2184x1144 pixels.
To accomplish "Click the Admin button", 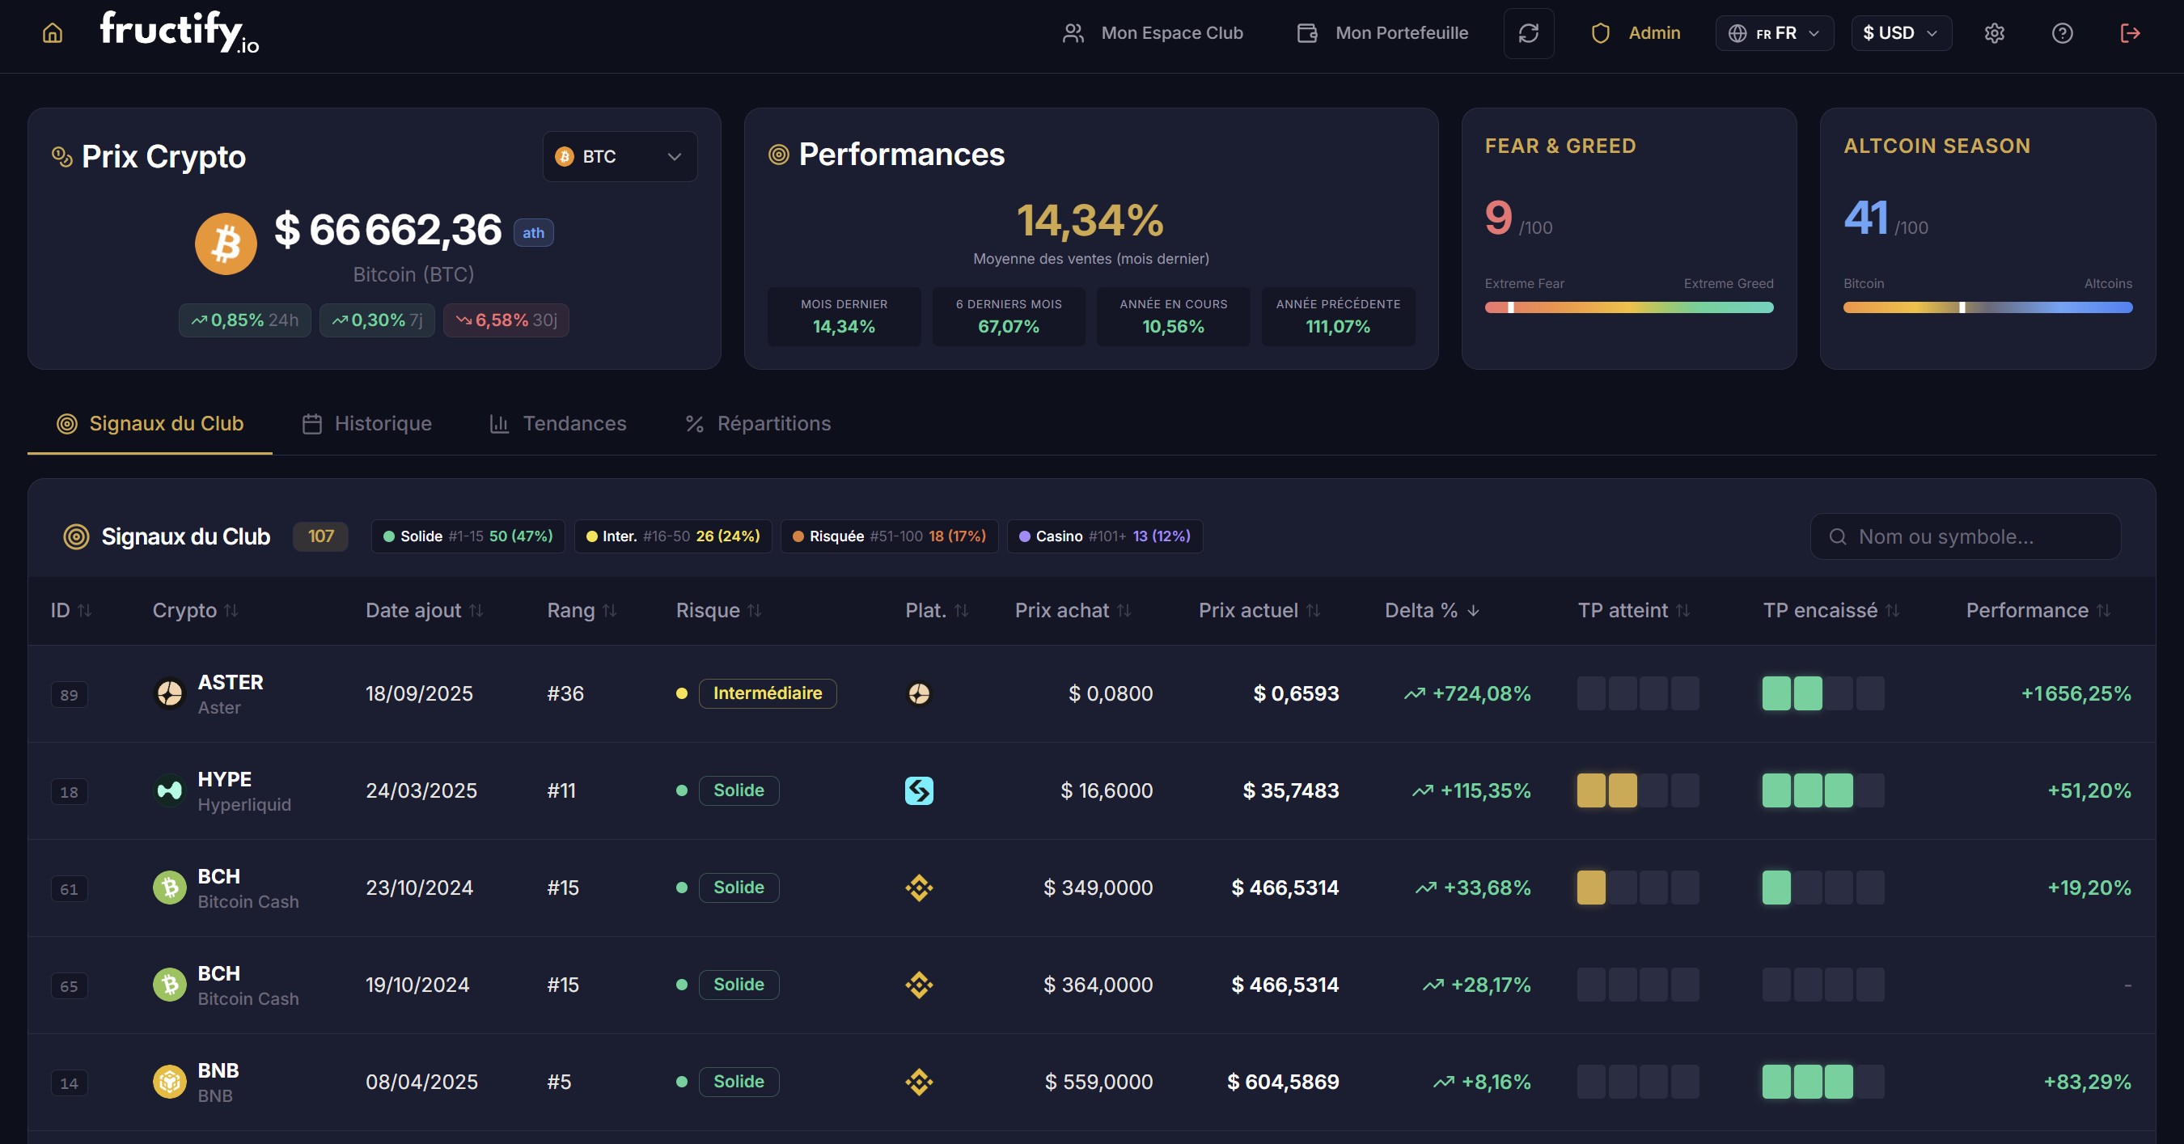I will 1636,33.
